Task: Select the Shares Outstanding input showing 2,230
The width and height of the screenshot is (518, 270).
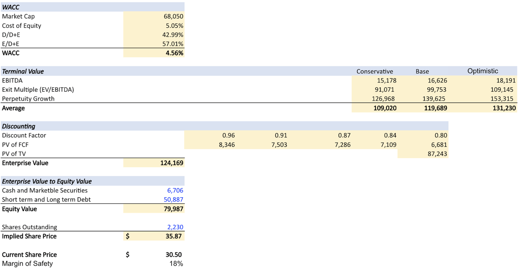Action: tap(176, 227)
